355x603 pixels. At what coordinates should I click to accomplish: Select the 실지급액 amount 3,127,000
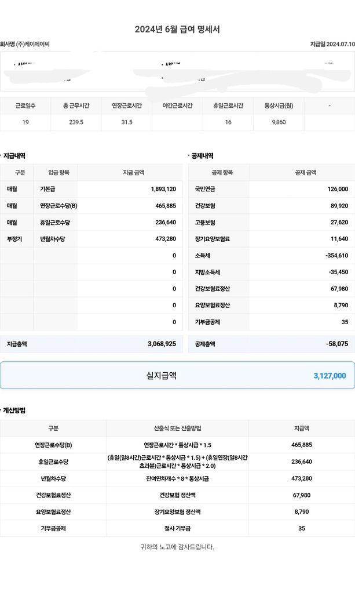(x=330, y=376)
